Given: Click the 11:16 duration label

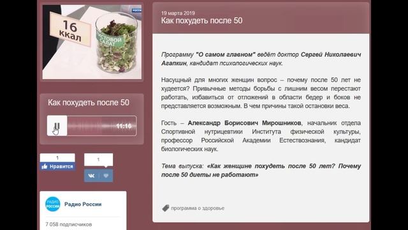Looking at the screenshot, I should tap(124, 126).
